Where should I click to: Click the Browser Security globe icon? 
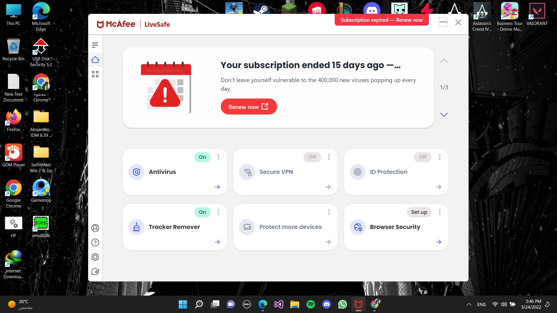tap(358, 227)
